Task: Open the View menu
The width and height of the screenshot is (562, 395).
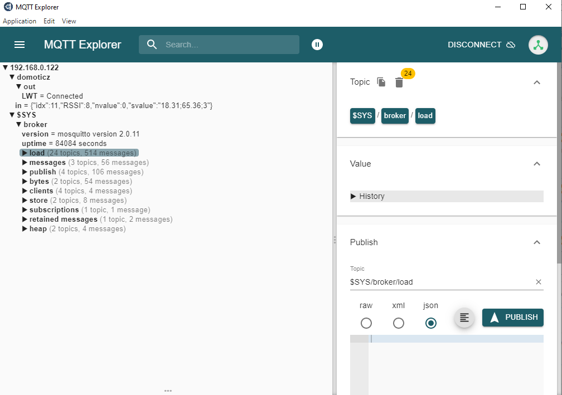Action: click(69, 21)
